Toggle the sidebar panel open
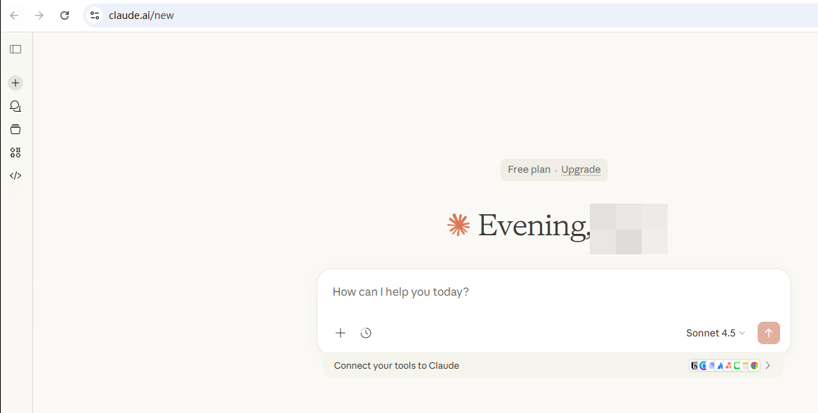The height and width of the screenshot is (413, 818). [15, 49]
